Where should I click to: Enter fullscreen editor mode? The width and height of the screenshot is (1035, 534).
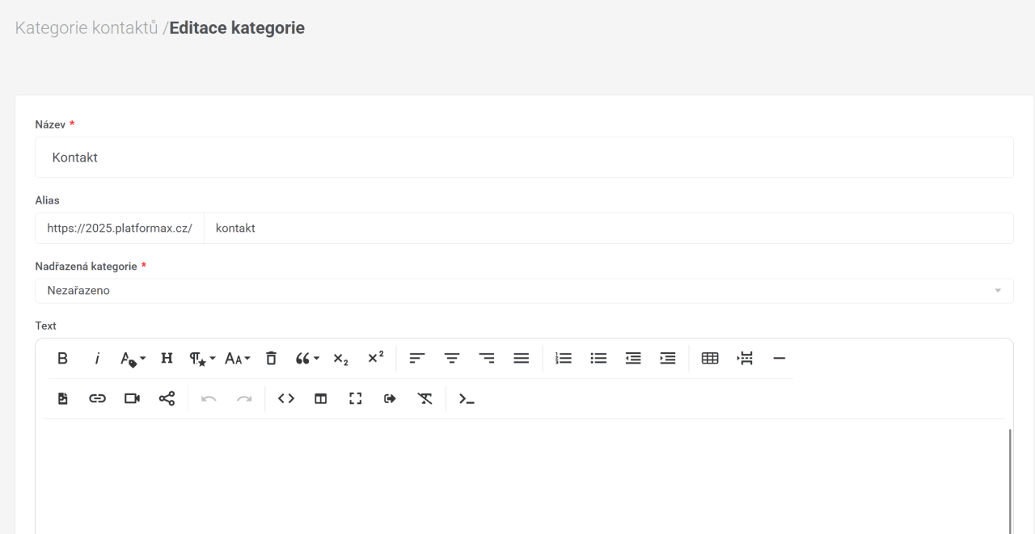[355, 398]
